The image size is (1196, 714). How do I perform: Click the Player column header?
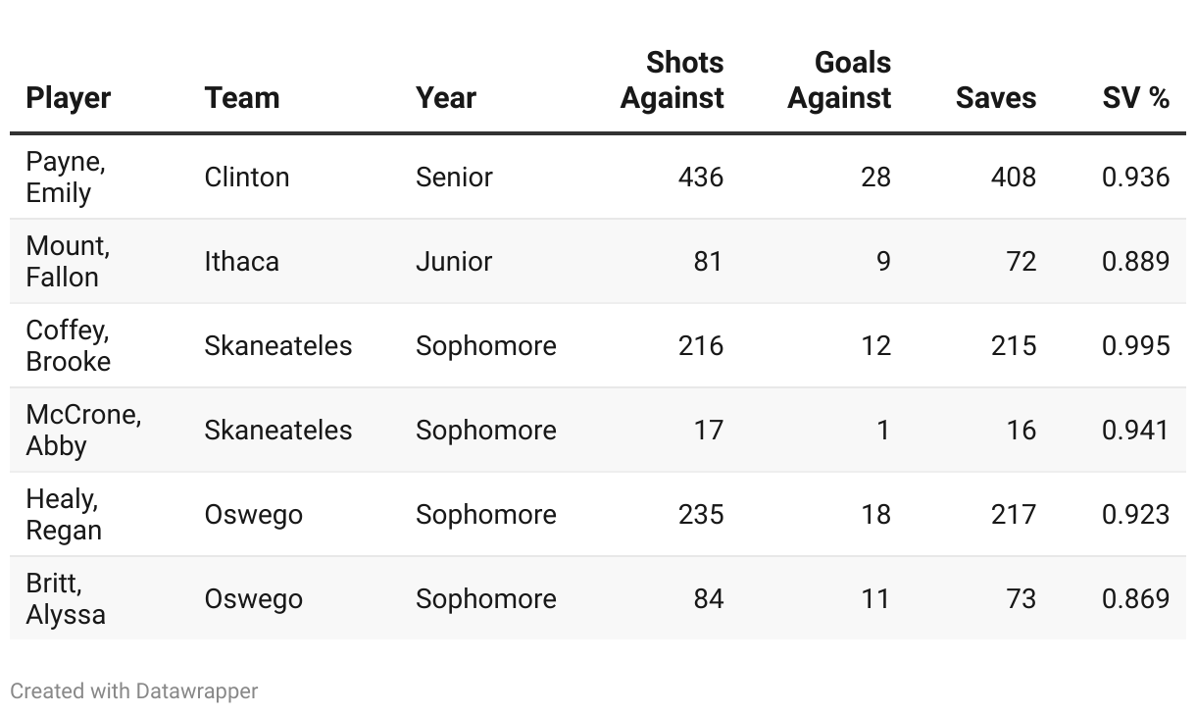(x=69, y=98)
